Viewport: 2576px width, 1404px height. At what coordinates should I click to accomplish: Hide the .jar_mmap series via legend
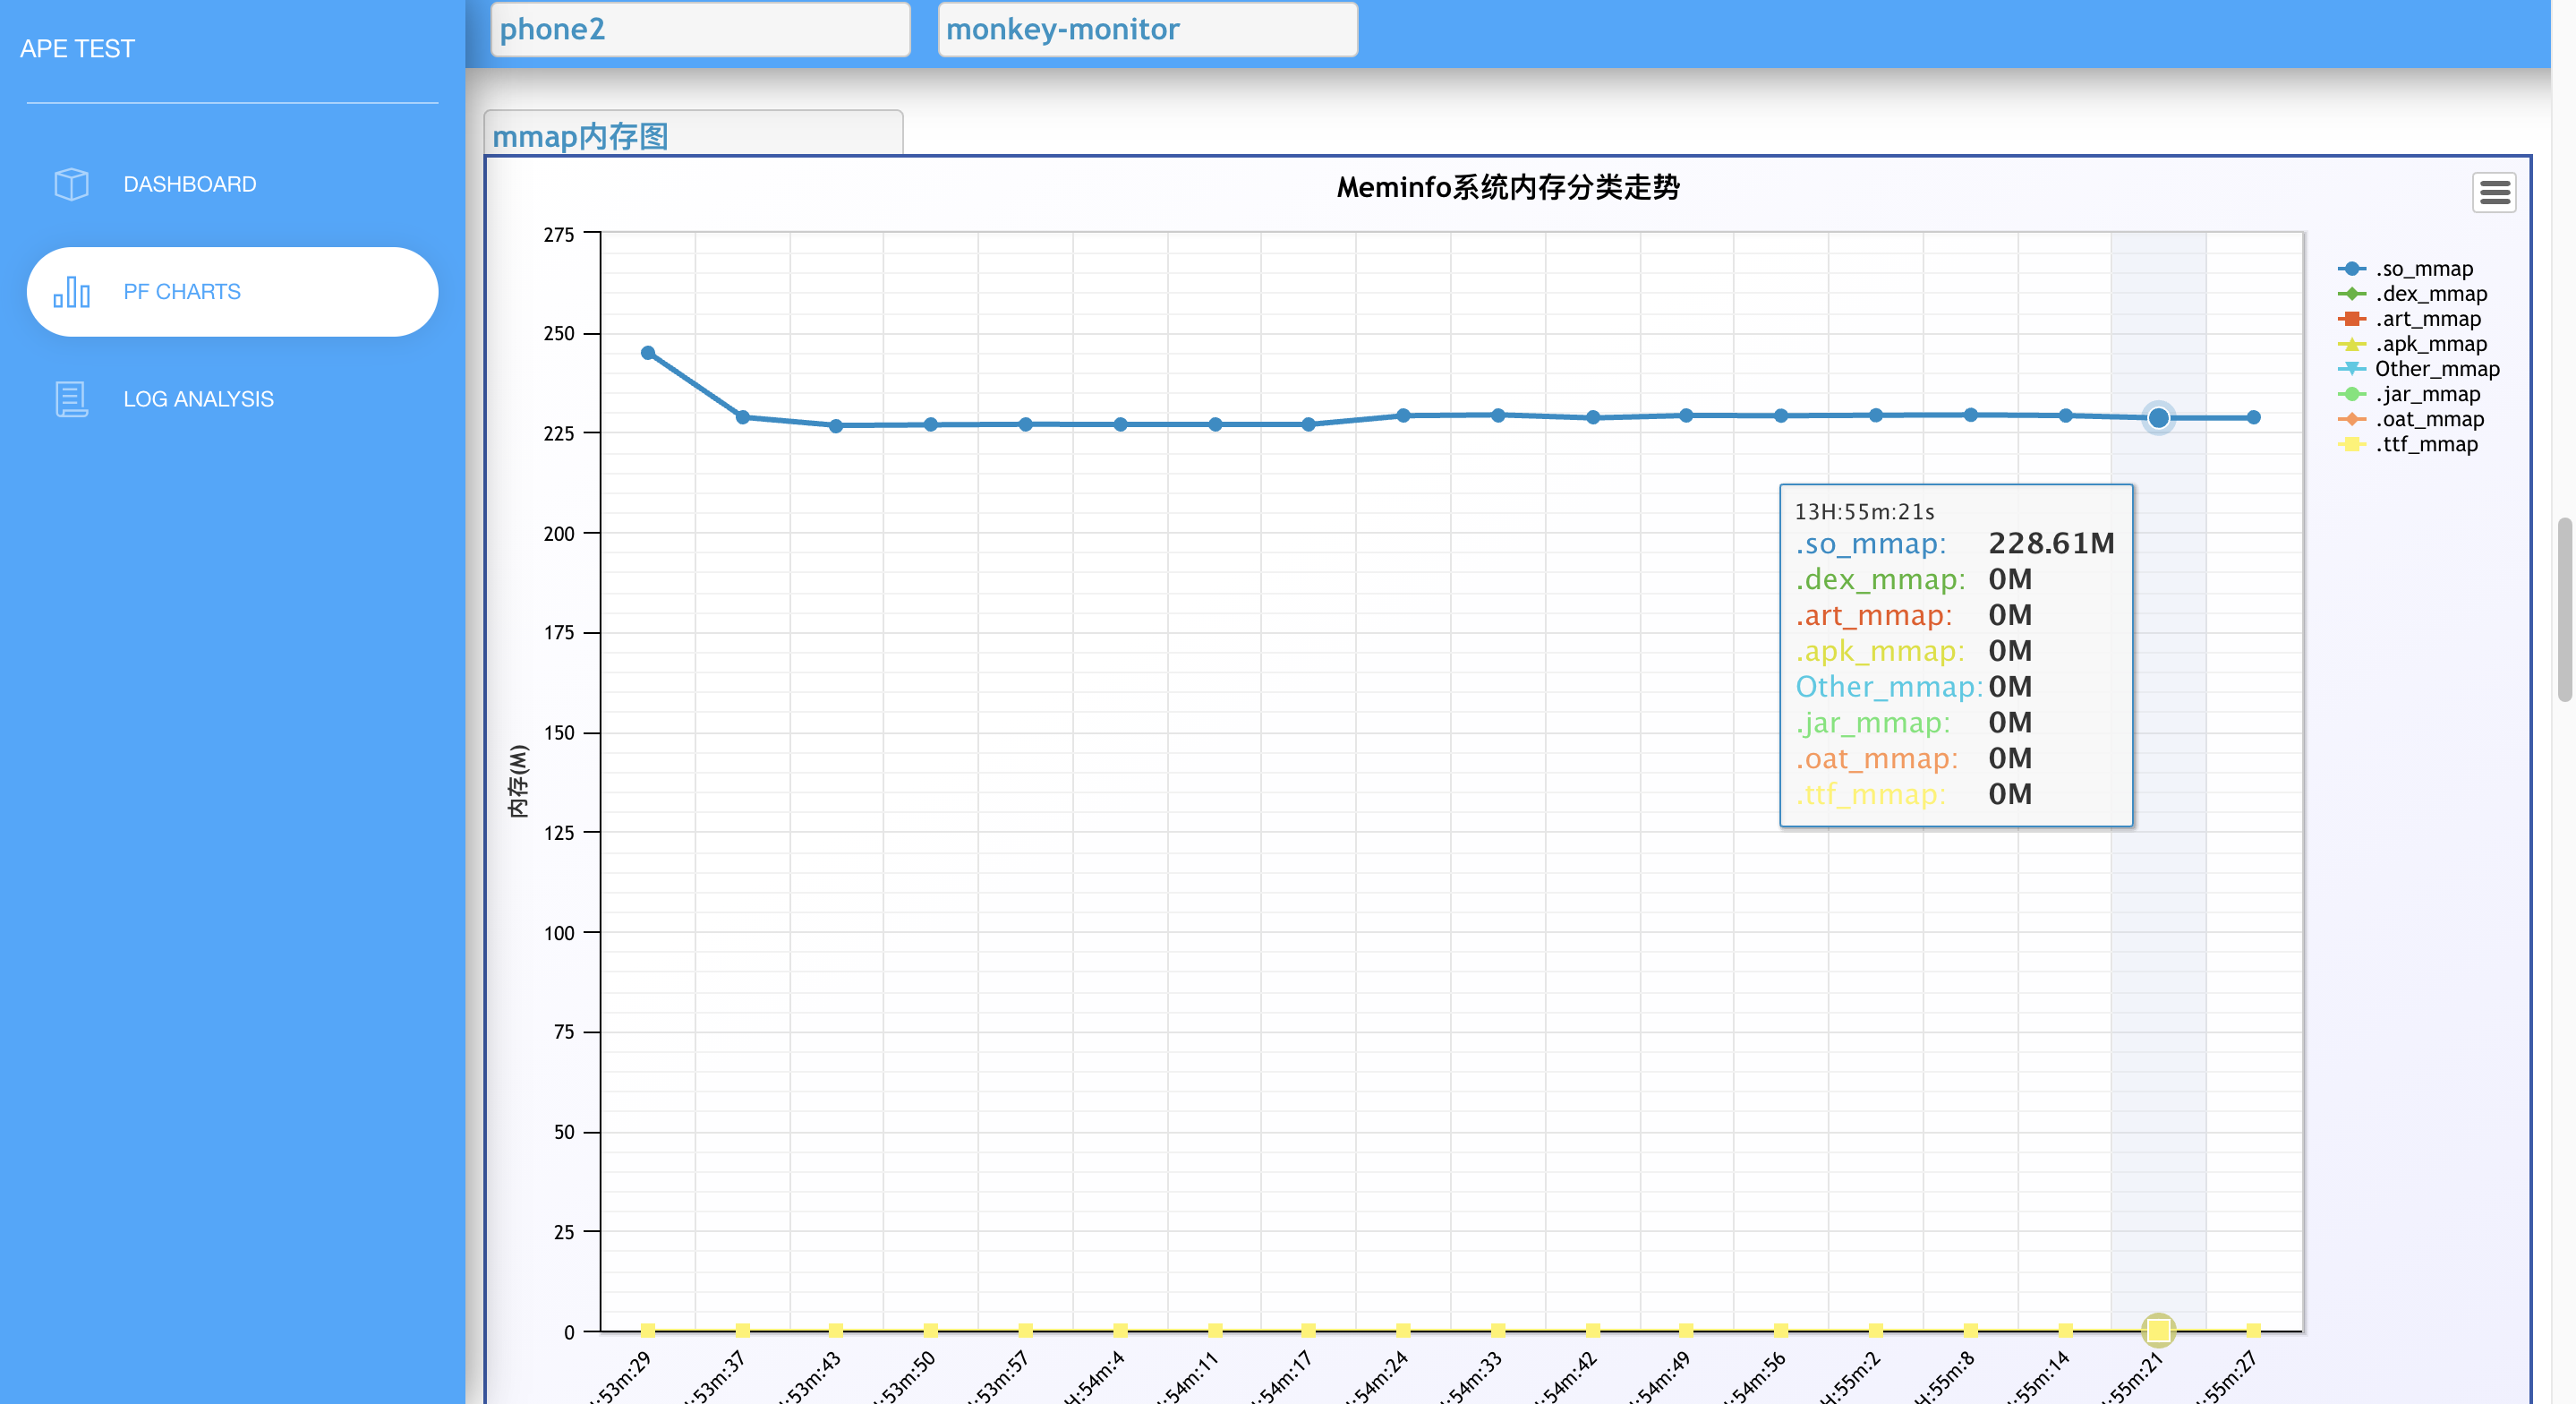pos(2427,394)
